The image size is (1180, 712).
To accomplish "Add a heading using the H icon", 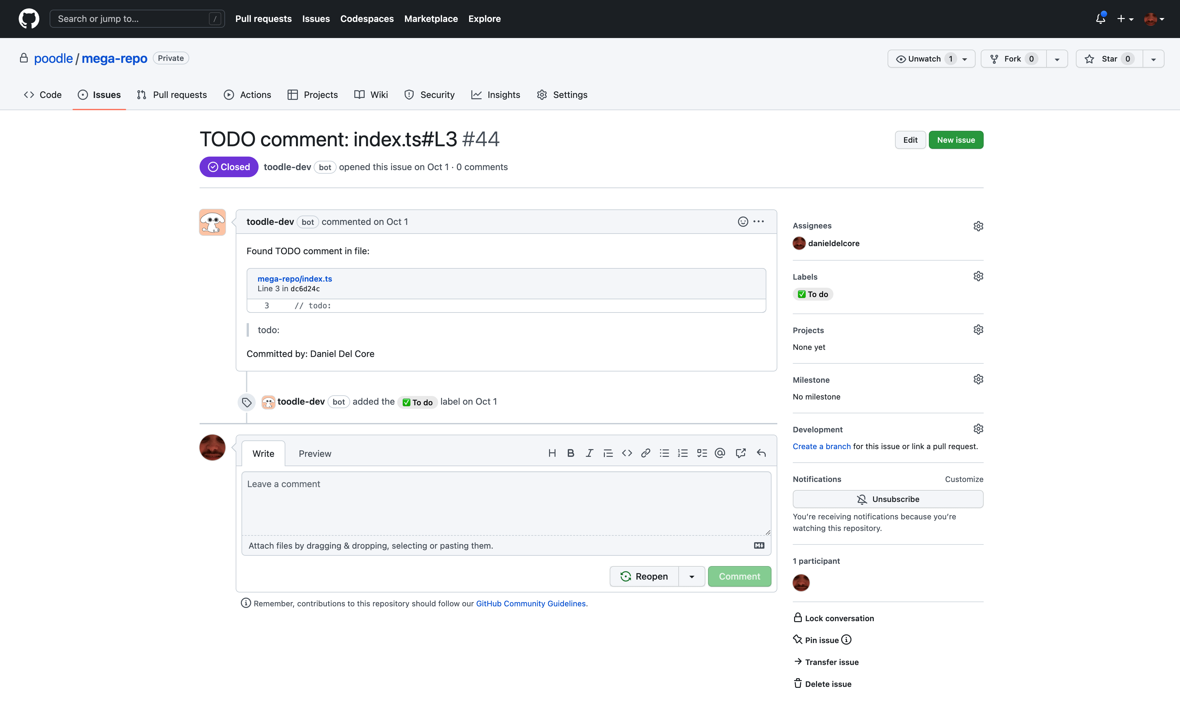I will [x=552, y=453].
